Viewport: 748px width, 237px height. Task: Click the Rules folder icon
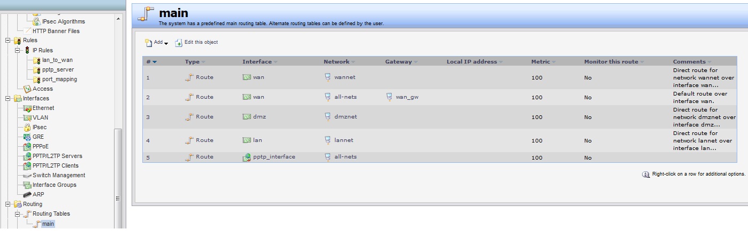tap(18, 41)
